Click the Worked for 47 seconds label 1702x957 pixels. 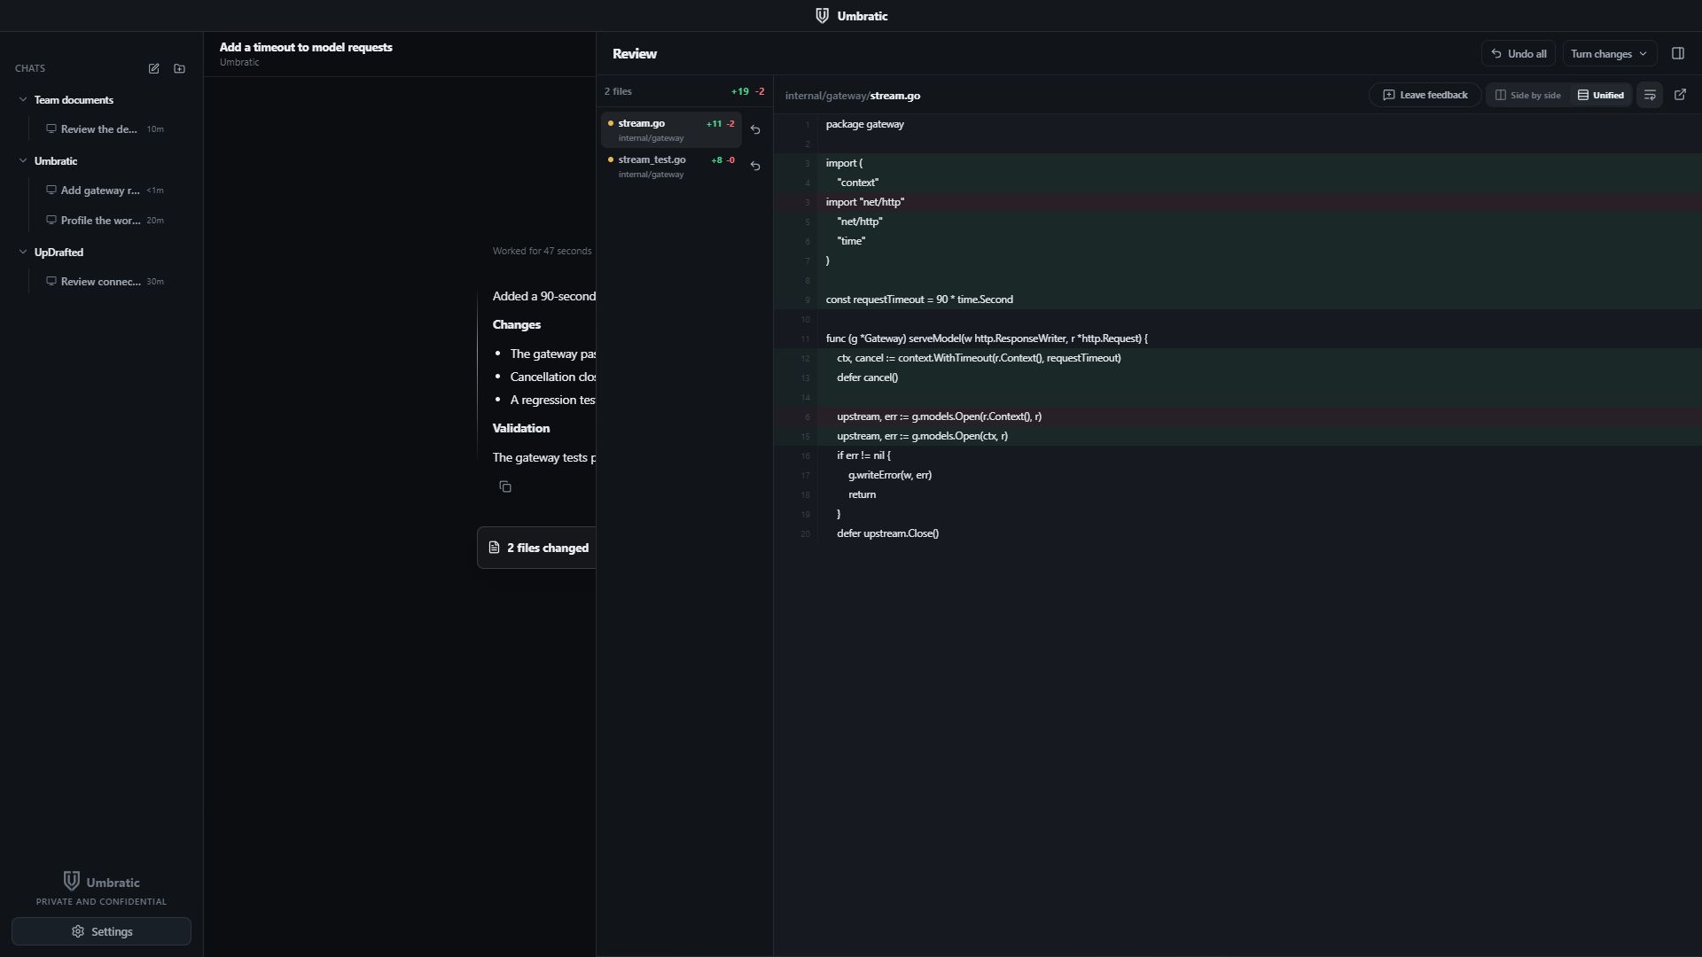click(x=542, y=251)
